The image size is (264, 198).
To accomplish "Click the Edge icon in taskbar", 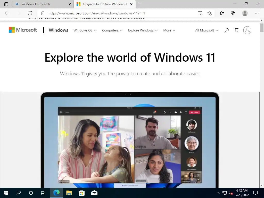I will pyautogui.click(x=56, y=193).
